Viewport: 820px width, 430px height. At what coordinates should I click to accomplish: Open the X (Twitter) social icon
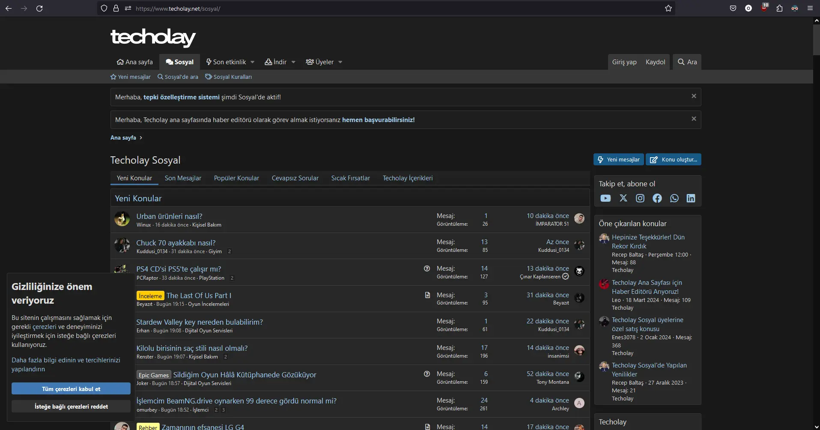click(x=623, y=198)
